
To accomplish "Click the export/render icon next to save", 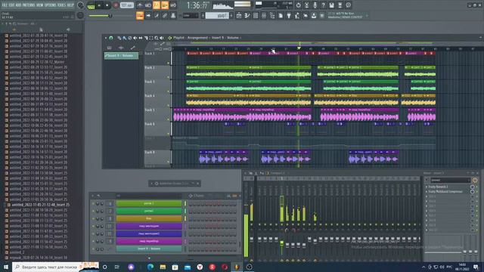I will (x=340, y=5).
